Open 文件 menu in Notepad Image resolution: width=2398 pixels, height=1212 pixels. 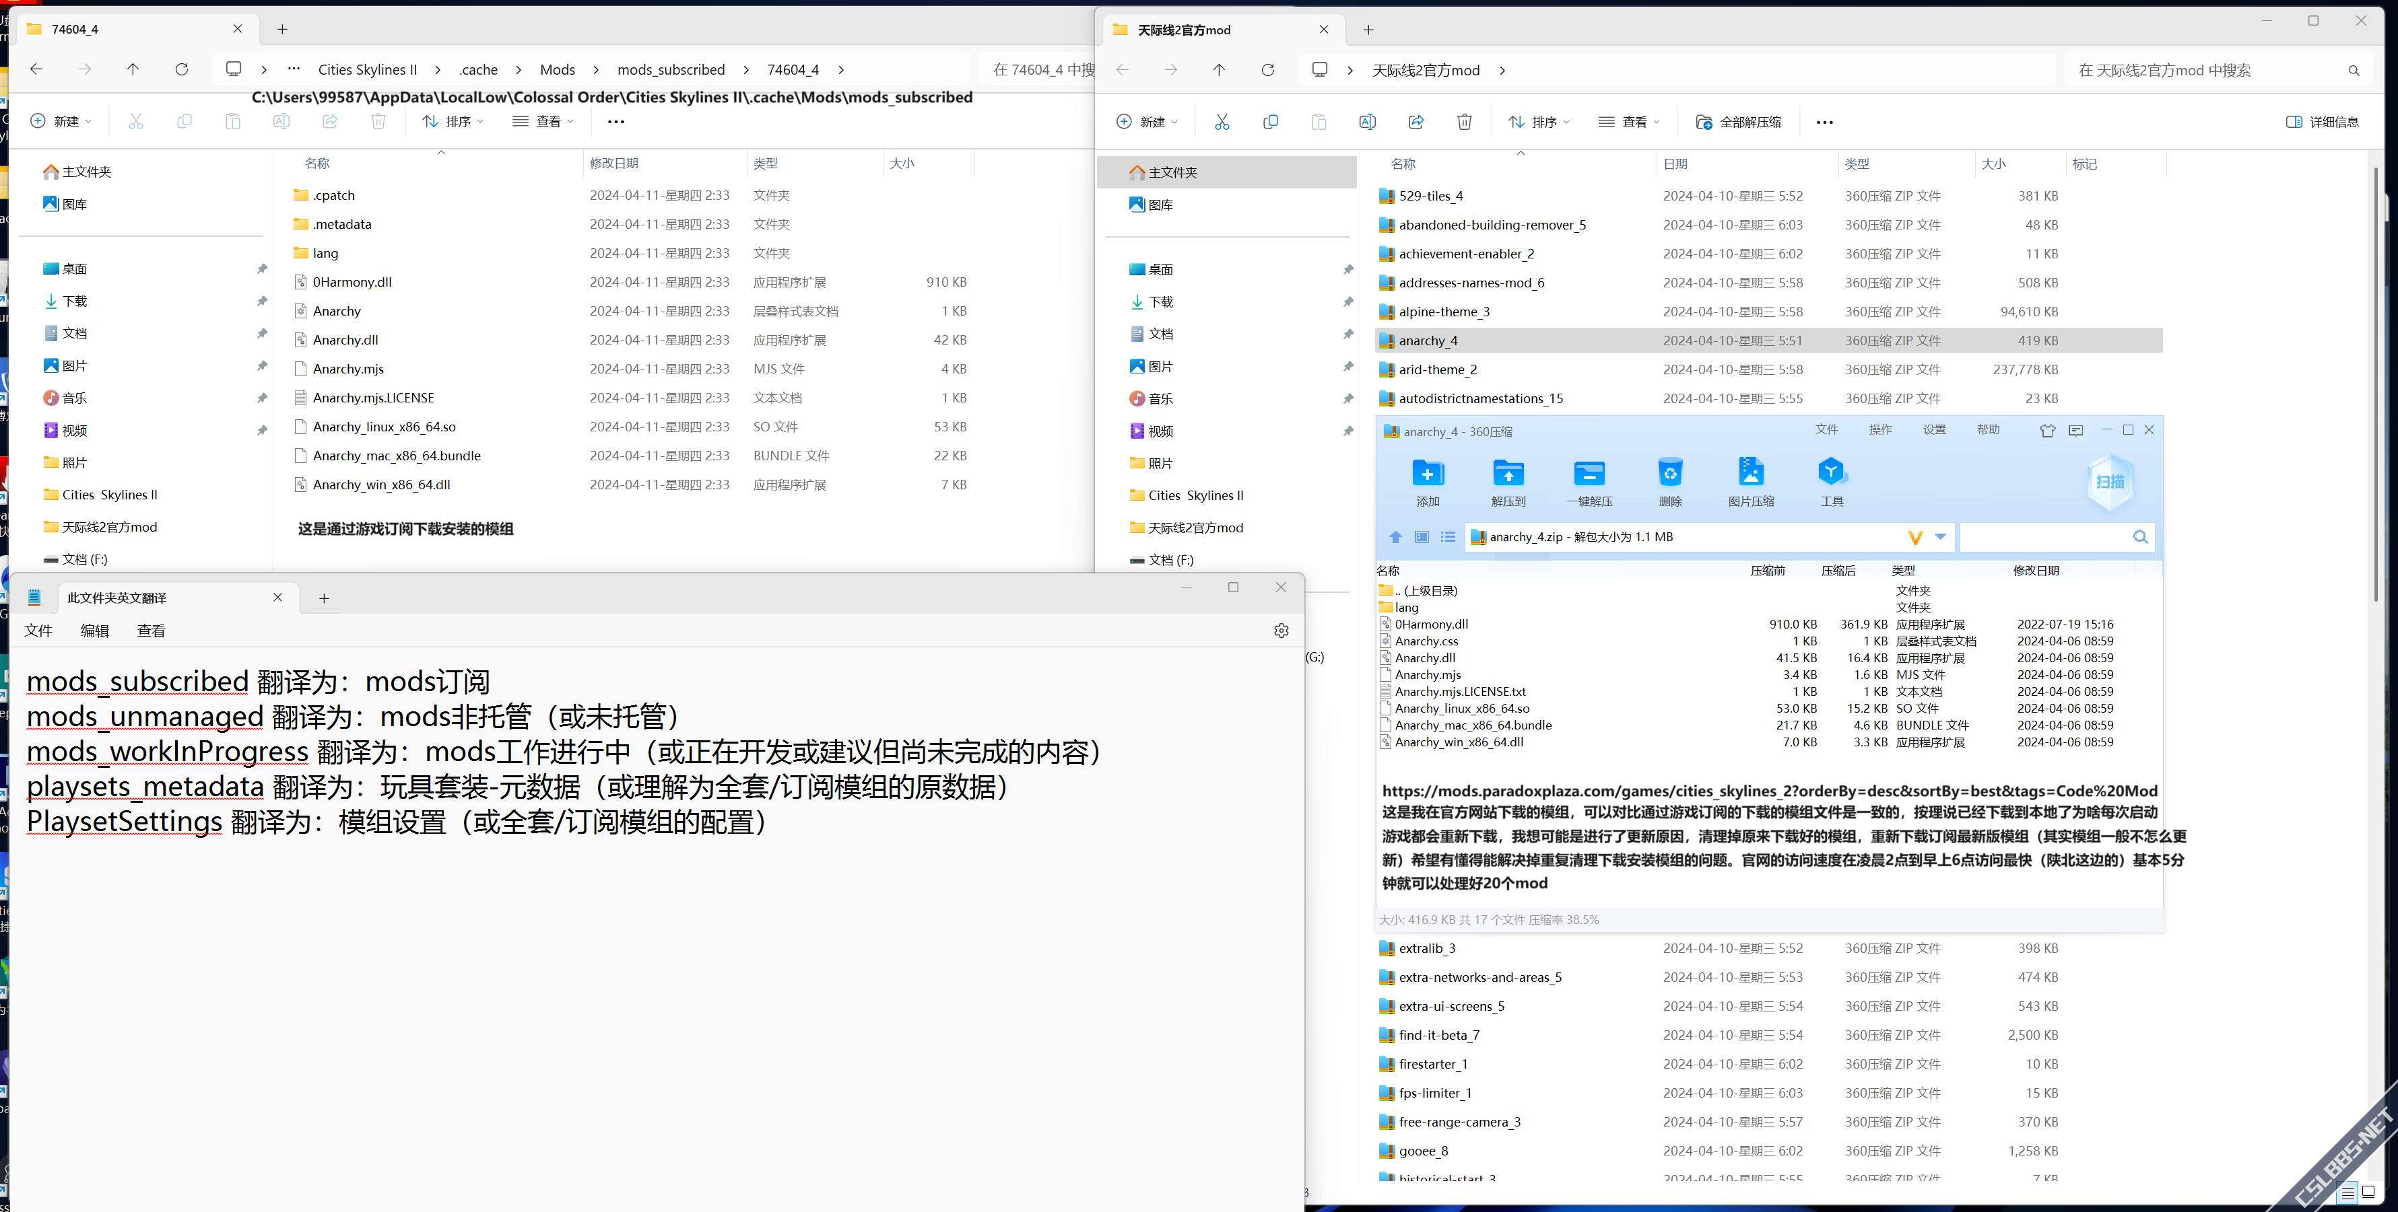[x=38, y=631]
